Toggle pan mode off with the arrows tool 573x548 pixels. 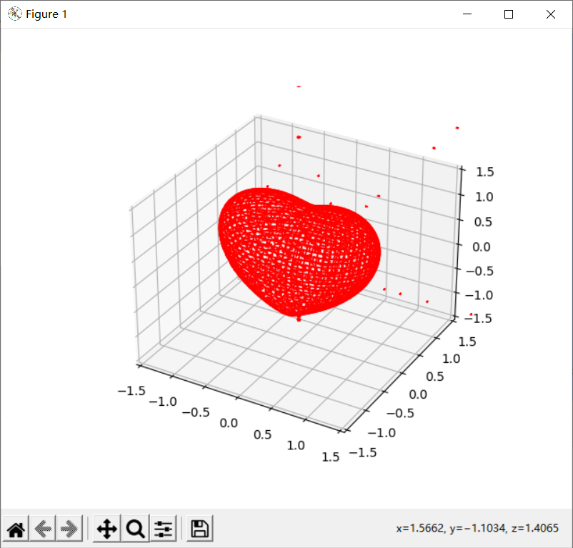[107, 528]
